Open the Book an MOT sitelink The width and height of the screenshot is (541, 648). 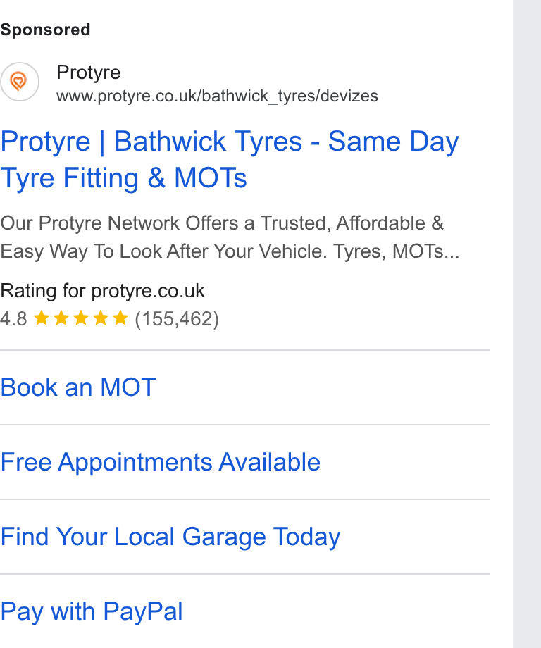pyautogui.click(x=78, y=387)
